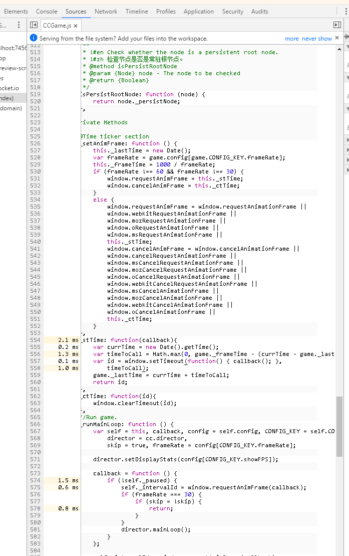This screenshot has height=556, width=349.
Task: Click line number 581 in the gutter
Action: coord(35,529)
